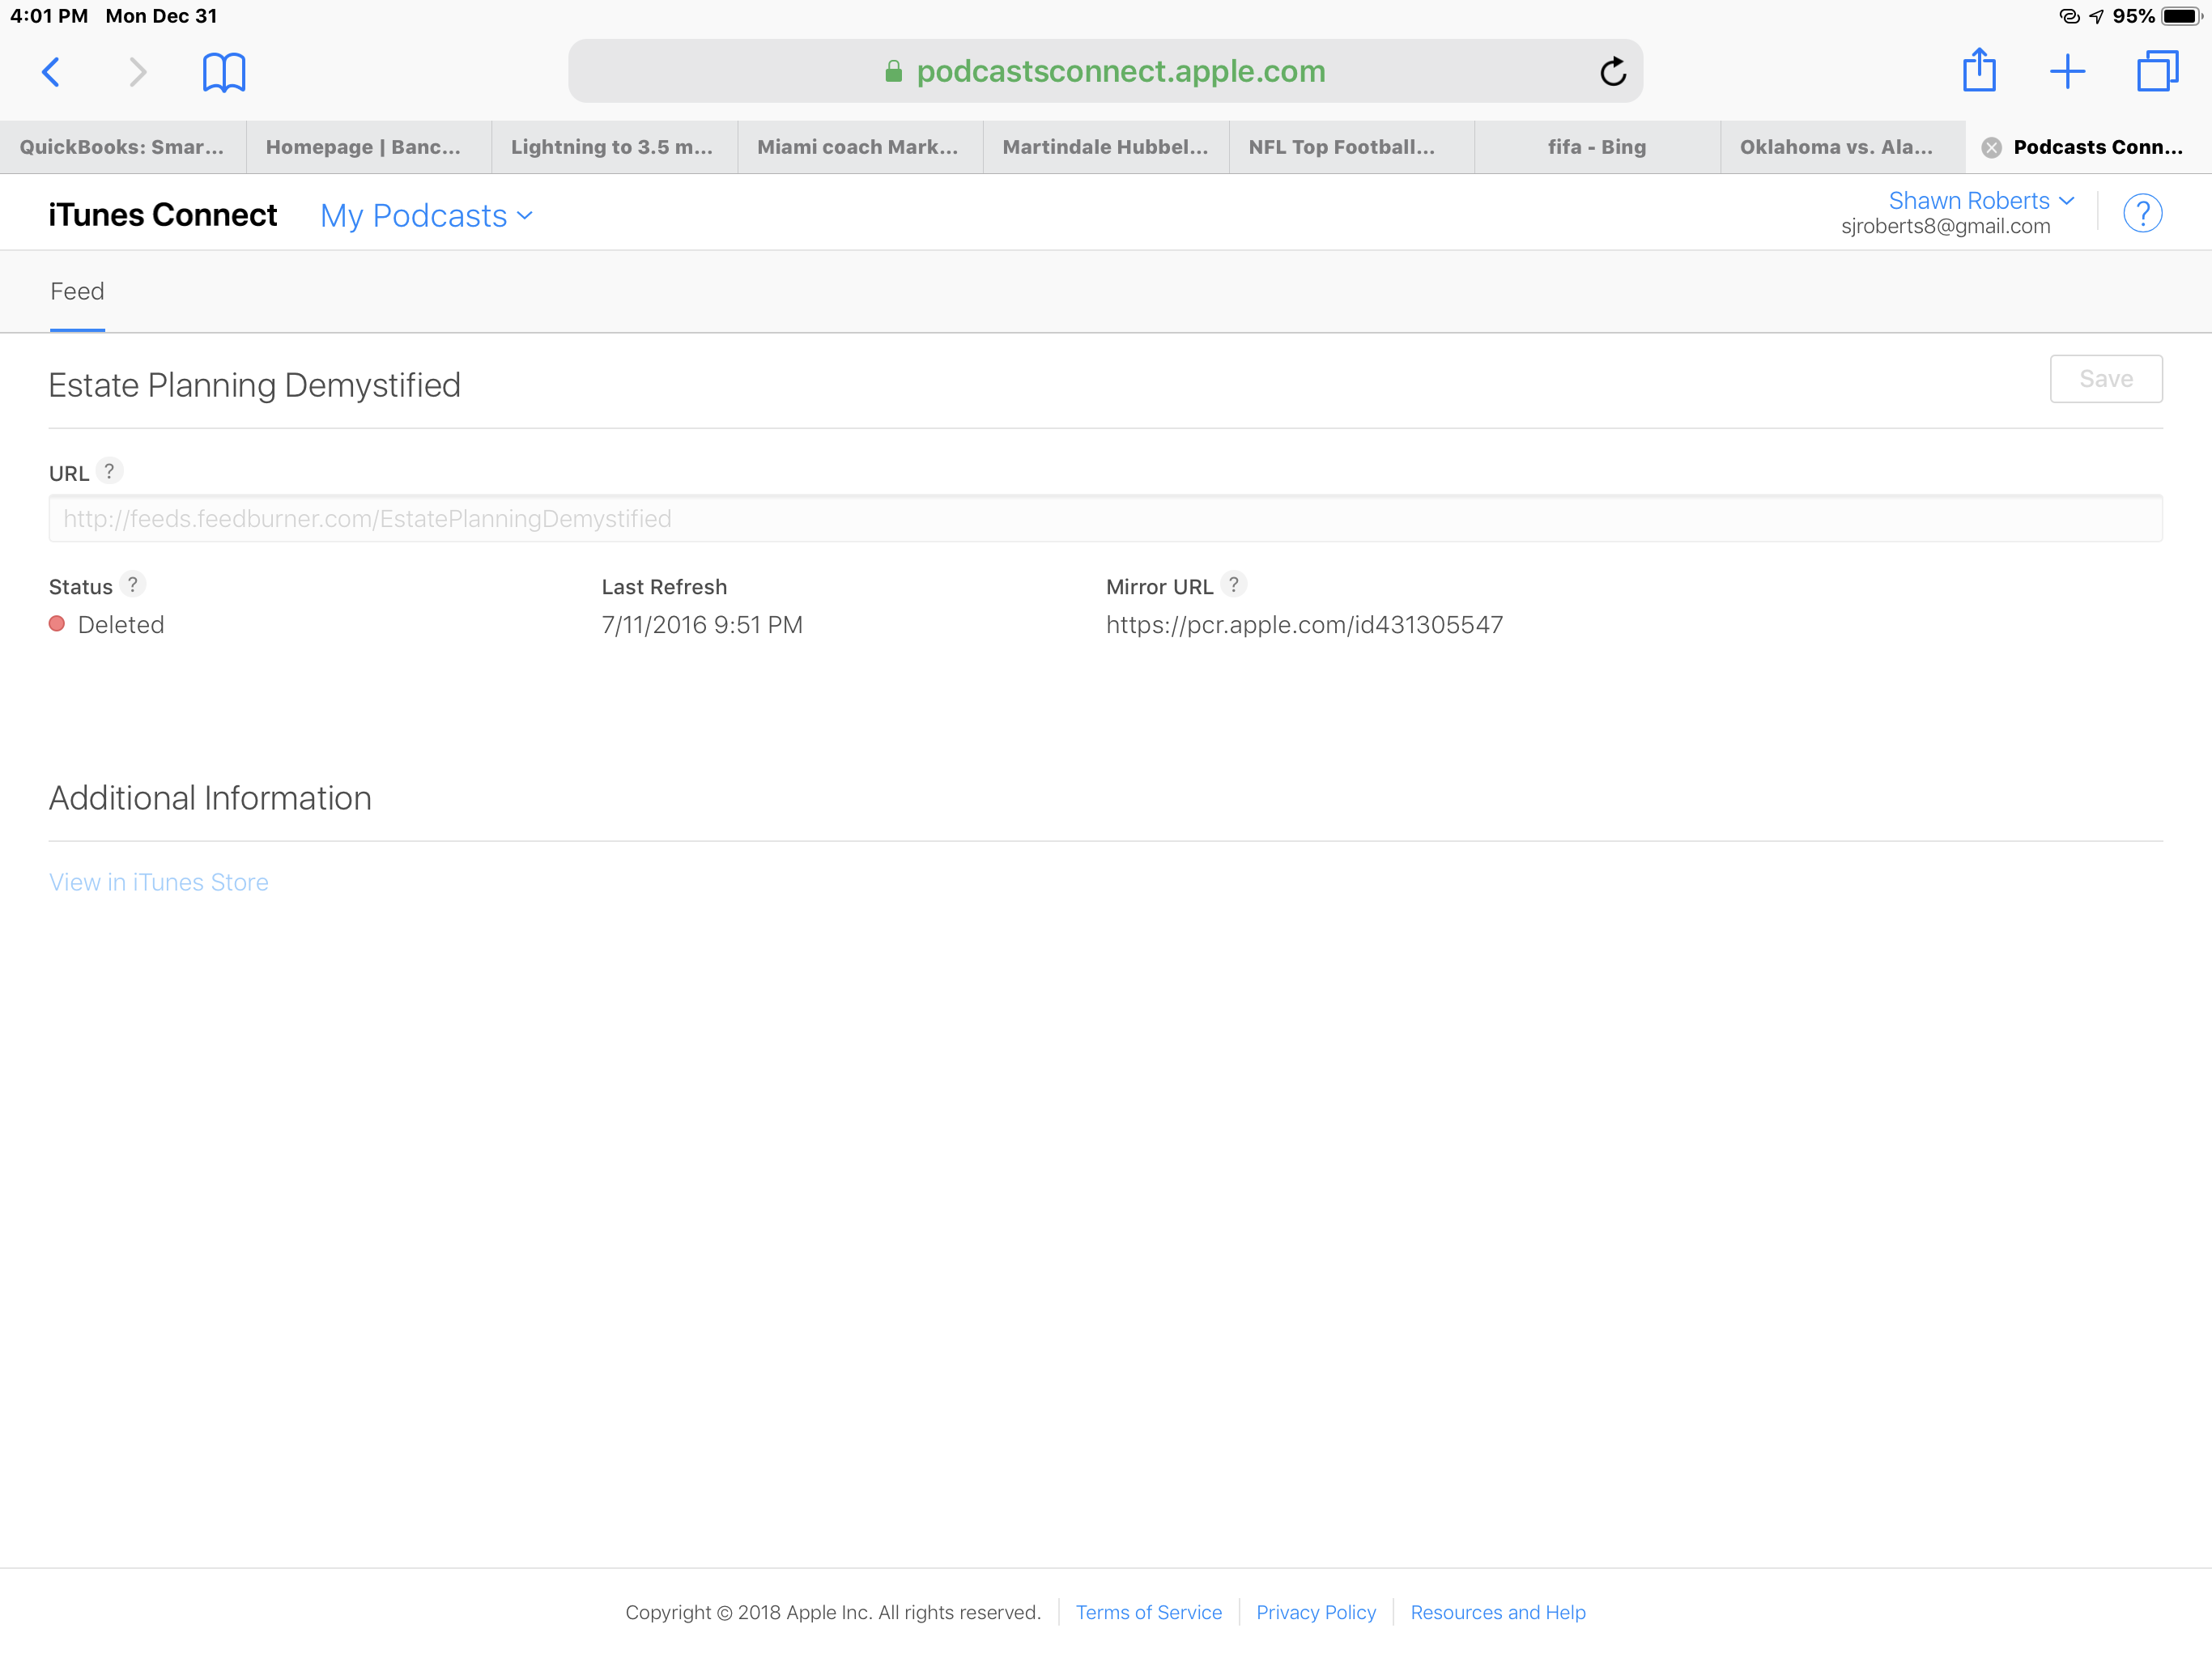Open the Share sheet icon
This screenshot has height=1658, width=2212.
[x=1978, y=72]
